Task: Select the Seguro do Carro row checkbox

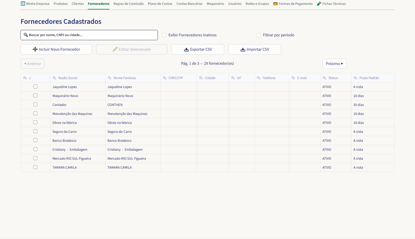Action: (x=35, y=131)
